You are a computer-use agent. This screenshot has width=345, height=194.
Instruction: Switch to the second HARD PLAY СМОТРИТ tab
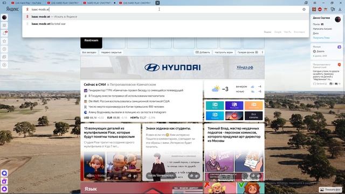(63, 3)
